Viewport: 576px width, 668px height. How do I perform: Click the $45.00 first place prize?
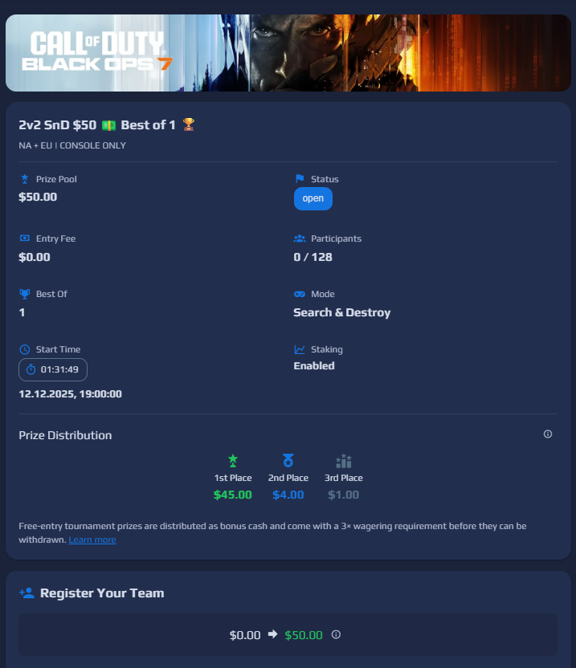[233, 495]
